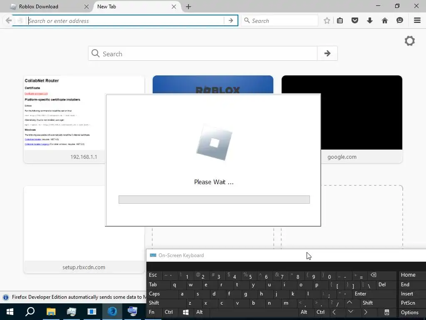This screenshot has width=426, height=320.
Task: Open the setup.rbxcdn.com tile
Action: pos(84,230)
